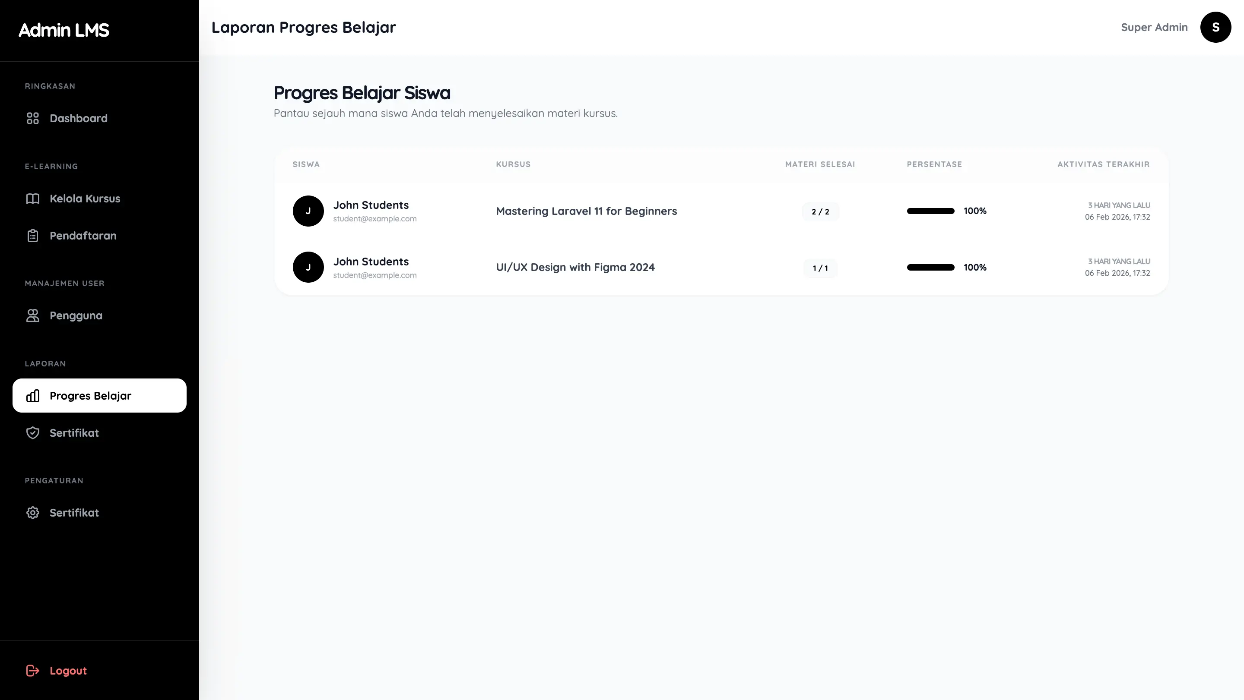Select Pengguna in the sidebar
Image resolution: width=1244 pixels, height=700 pixels.
76,315
